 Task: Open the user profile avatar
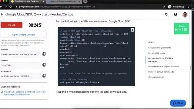185,15
